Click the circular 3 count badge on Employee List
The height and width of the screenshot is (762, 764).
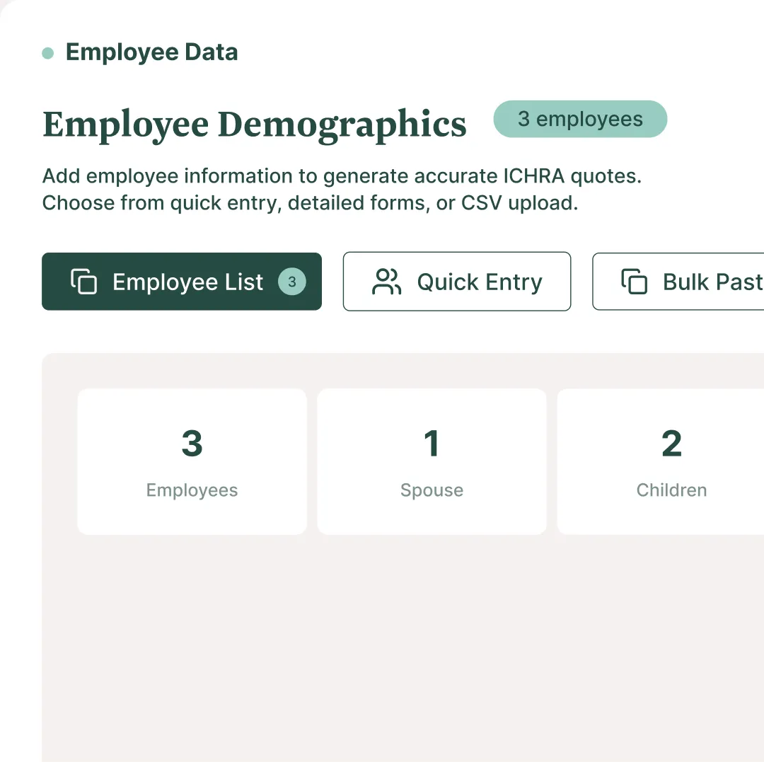[292, 282]
